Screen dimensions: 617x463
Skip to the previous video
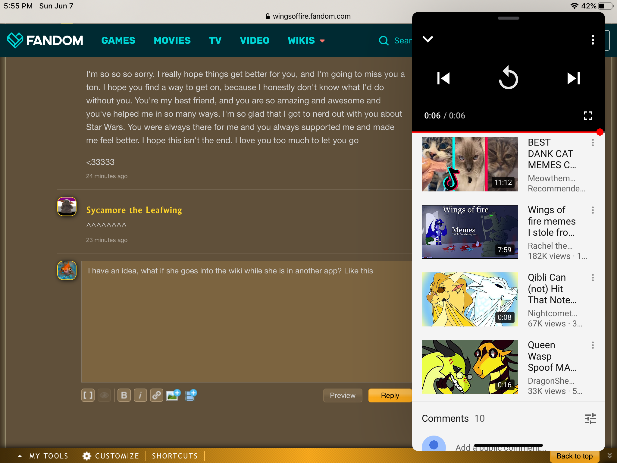[443, 78]
